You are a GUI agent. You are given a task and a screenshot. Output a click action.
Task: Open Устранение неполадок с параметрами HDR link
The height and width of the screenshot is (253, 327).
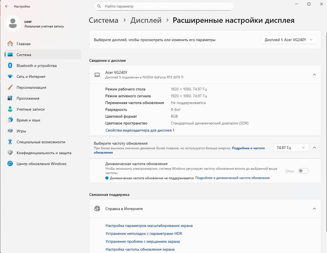pos(144,233)
